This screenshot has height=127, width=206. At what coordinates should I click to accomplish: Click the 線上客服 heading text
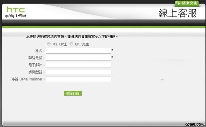pos(178,13)
